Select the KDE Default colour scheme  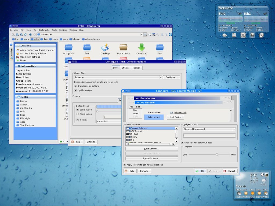click(150, 131)
